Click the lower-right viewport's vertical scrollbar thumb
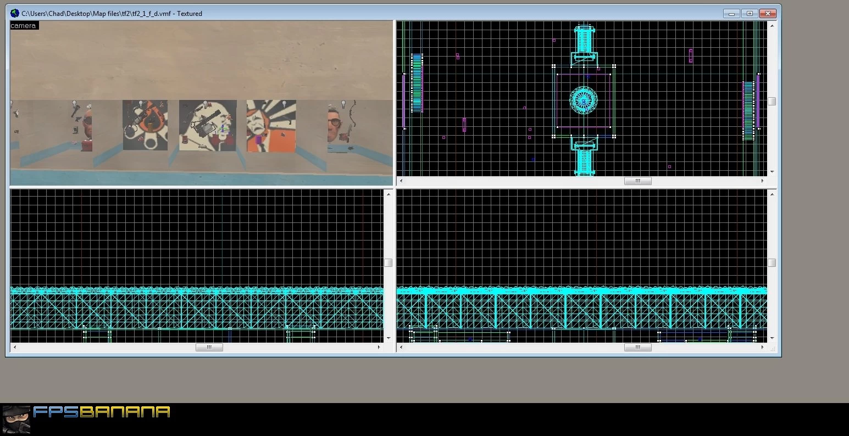This screenshot has height=436, width=849. tap(772, 262)
